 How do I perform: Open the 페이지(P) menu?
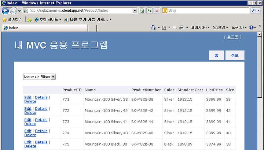(200, 27)
